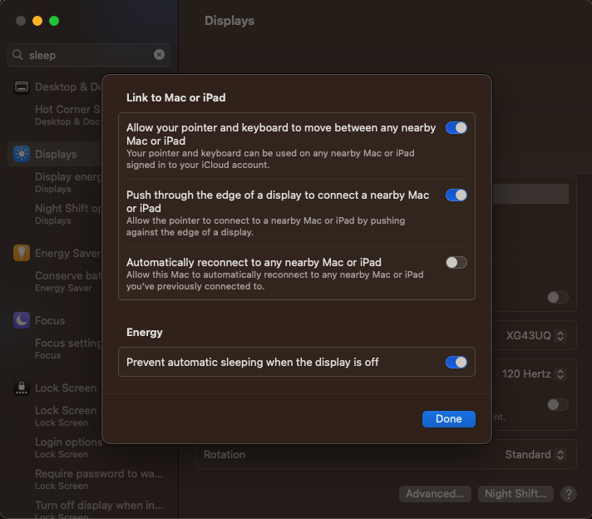
Task: Click the Lock Screen padlock icon
Action: (x=22, y=388)
